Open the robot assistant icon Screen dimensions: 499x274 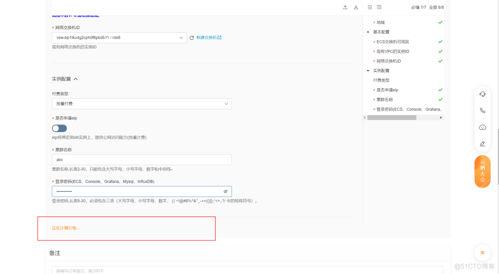482,127
